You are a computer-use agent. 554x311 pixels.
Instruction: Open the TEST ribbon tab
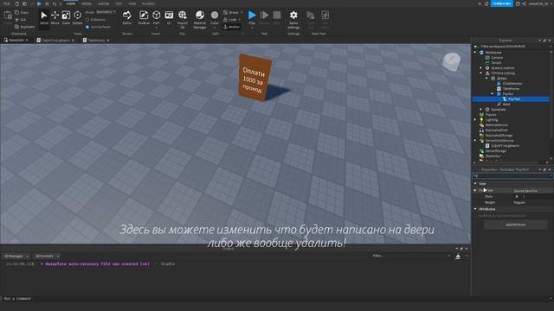pos(119,3)
